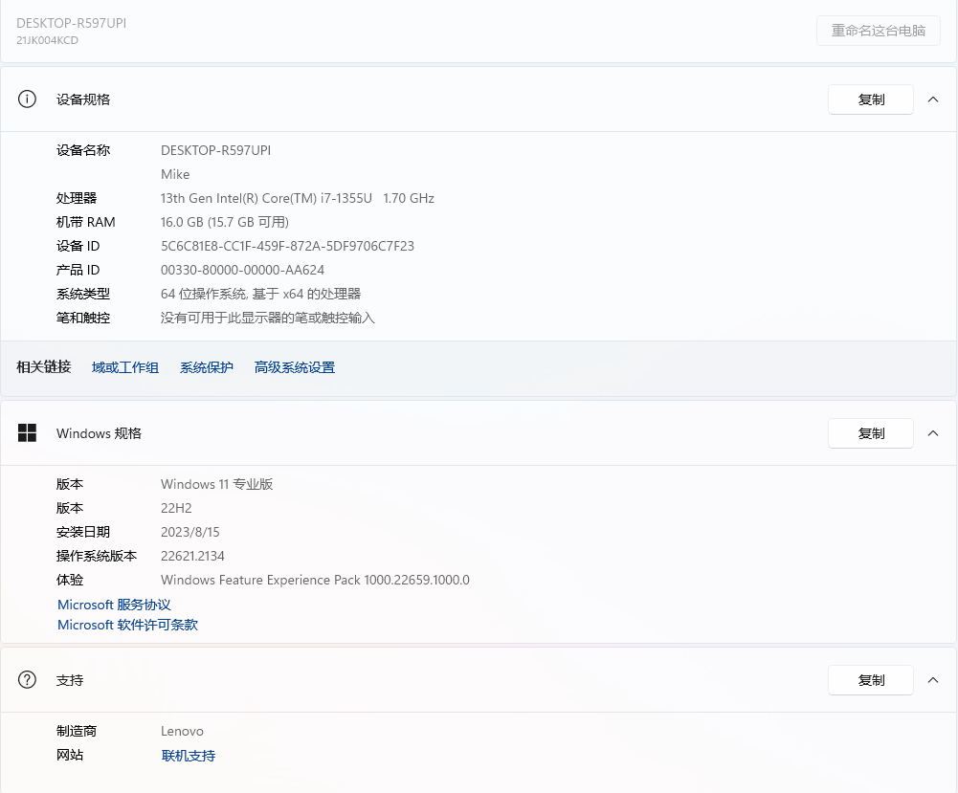Click the device ID value text

[287, 246]
